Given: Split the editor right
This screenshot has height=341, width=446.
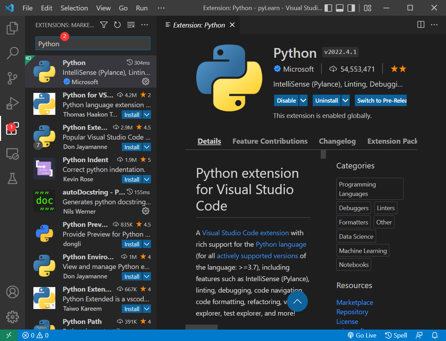Looking at the screenshot, I should point(421,25).
